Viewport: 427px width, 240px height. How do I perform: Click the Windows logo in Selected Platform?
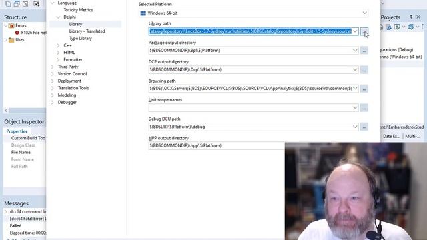pos(143,13)
